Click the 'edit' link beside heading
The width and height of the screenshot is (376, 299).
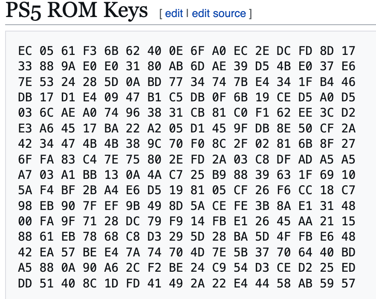point(174,13)
